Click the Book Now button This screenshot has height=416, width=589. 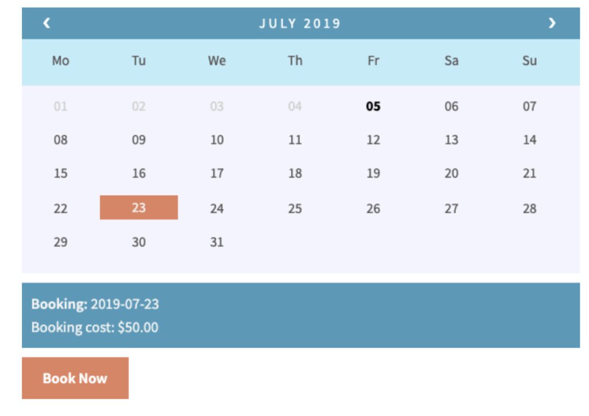point(75,378)
